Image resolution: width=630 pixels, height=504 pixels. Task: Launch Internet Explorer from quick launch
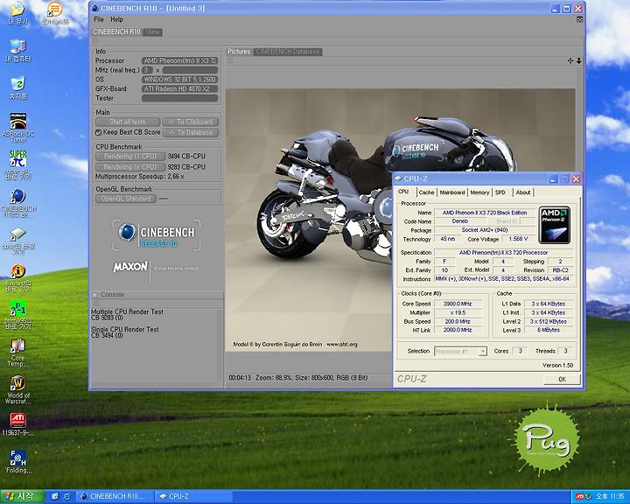(x=66, y=496)
